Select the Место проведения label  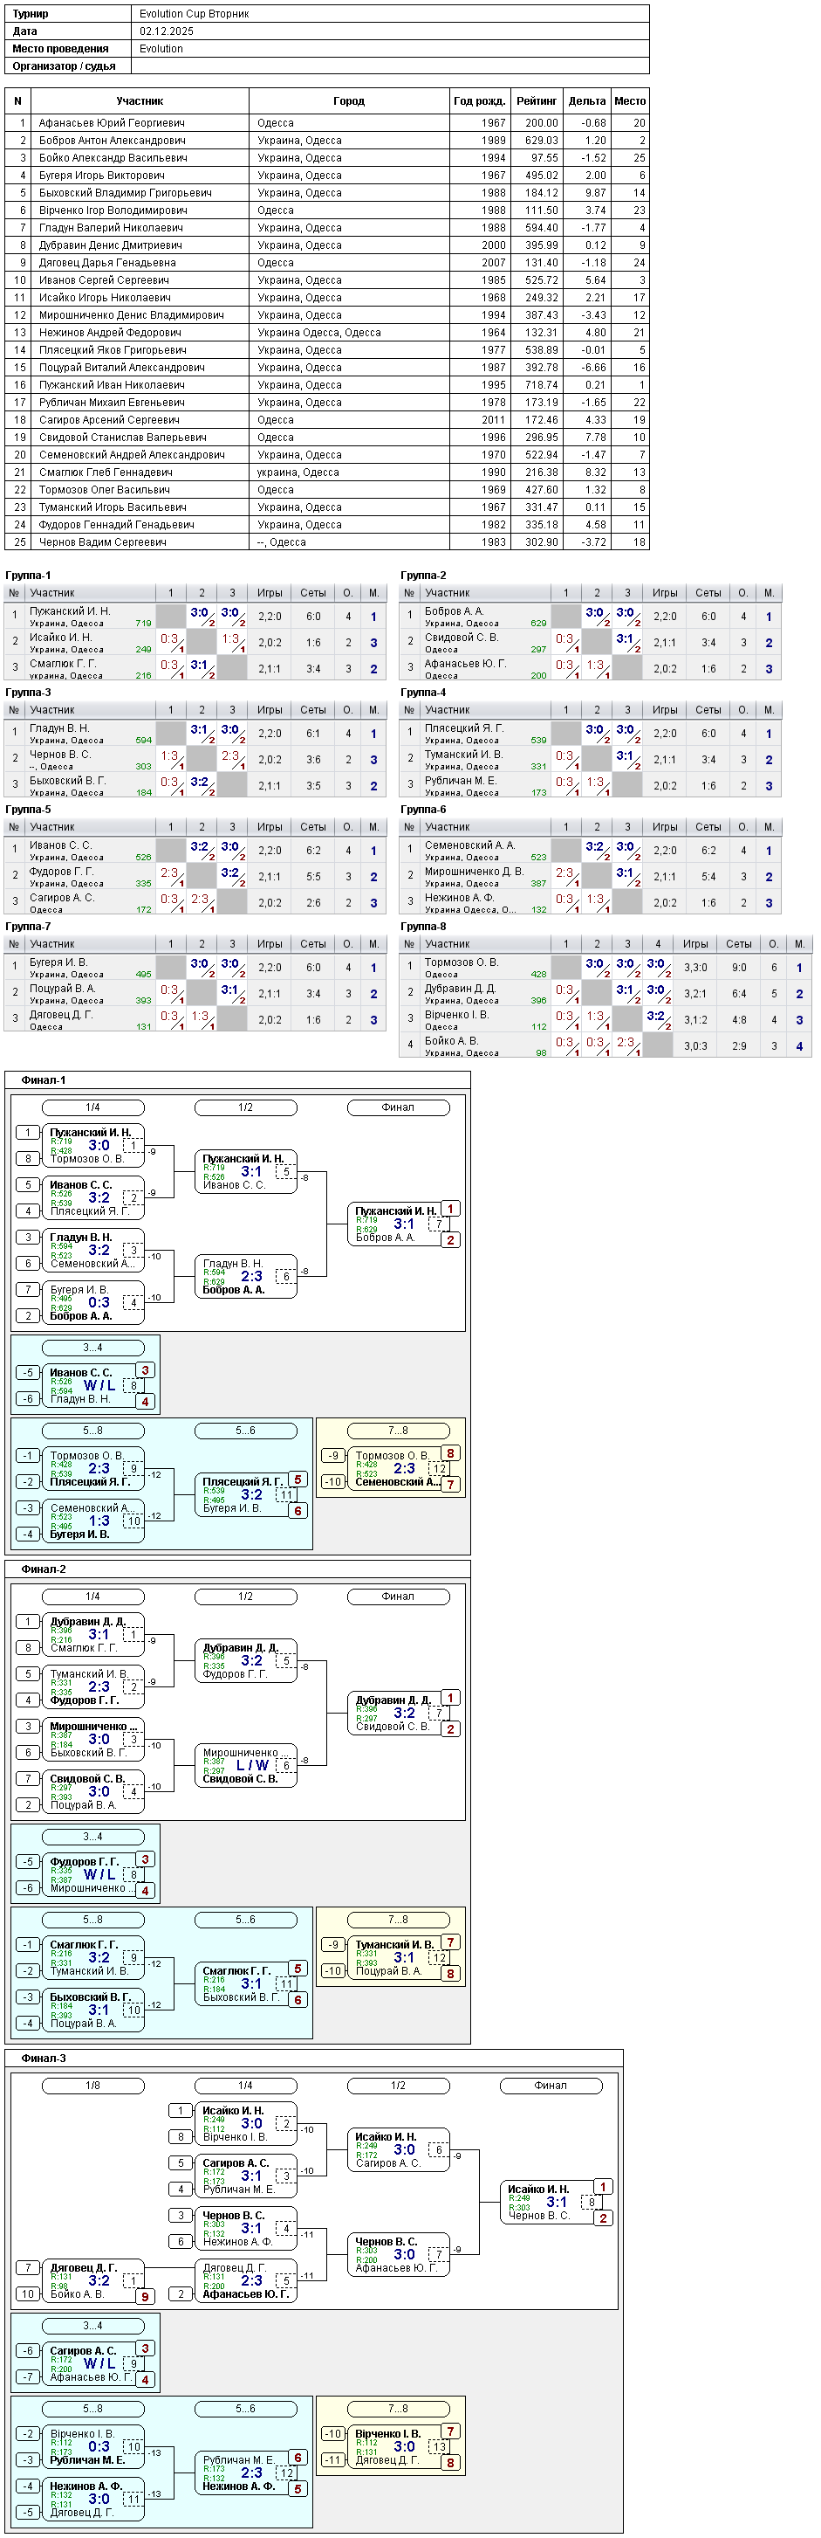(60, 48)
